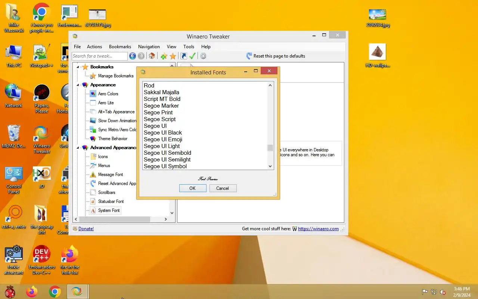Open the https://winaero.com link
This screenshot has width=478, height=299.
click(x=318, y=229)
